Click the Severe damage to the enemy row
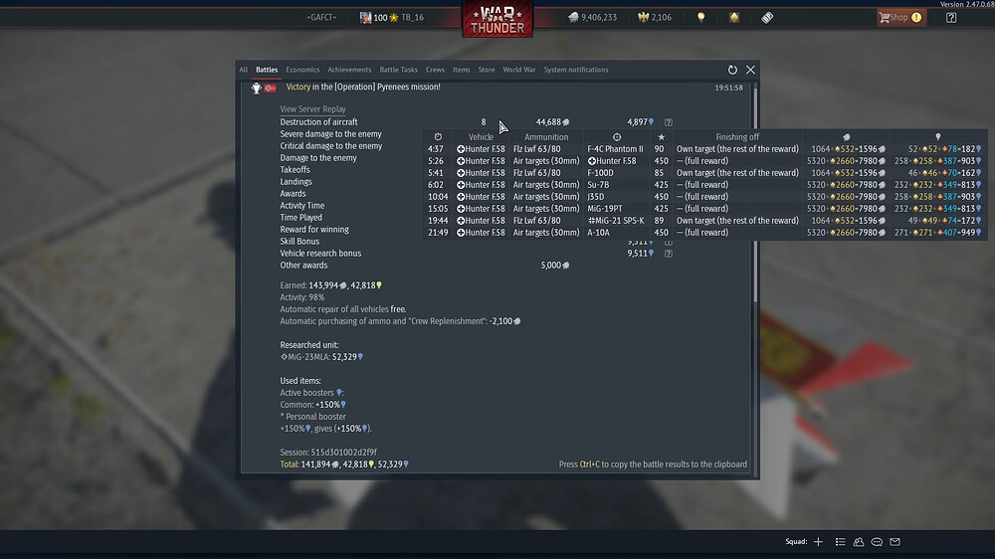 330,134
